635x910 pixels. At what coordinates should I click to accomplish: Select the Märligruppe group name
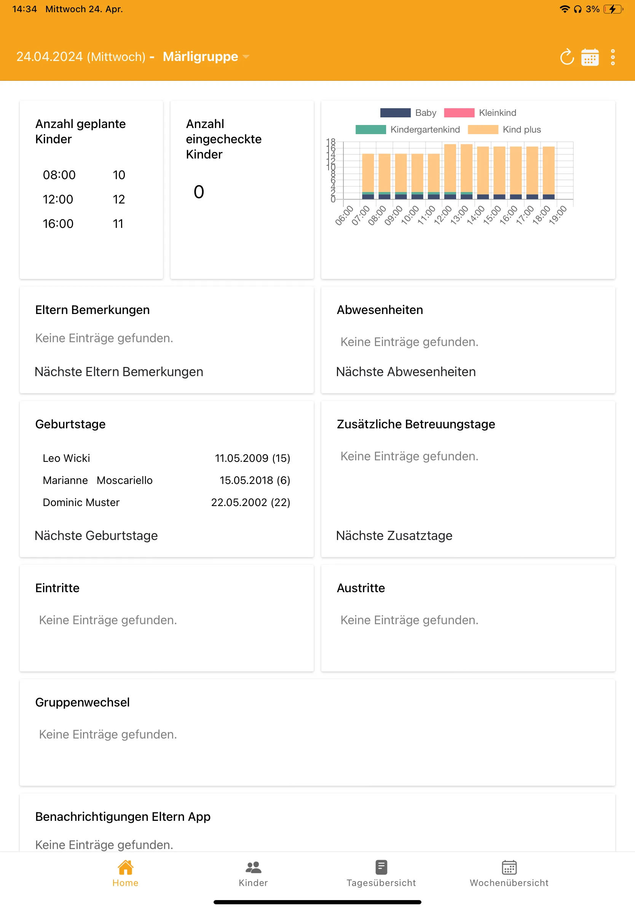click(200, 56)
